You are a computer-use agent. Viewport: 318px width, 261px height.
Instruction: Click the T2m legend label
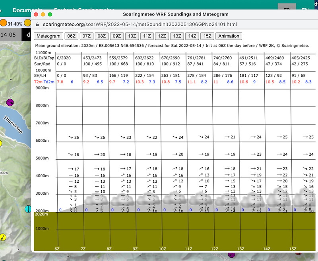[38, 82]
